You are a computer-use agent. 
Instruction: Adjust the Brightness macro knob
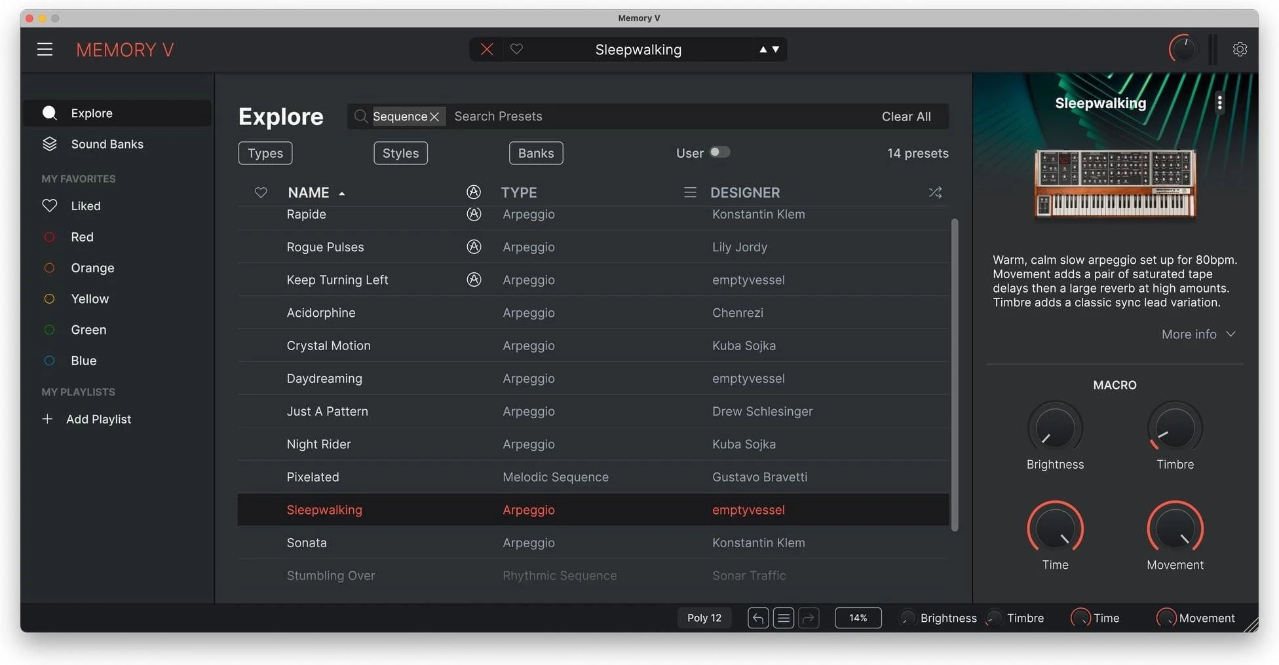pos(1055,429)
